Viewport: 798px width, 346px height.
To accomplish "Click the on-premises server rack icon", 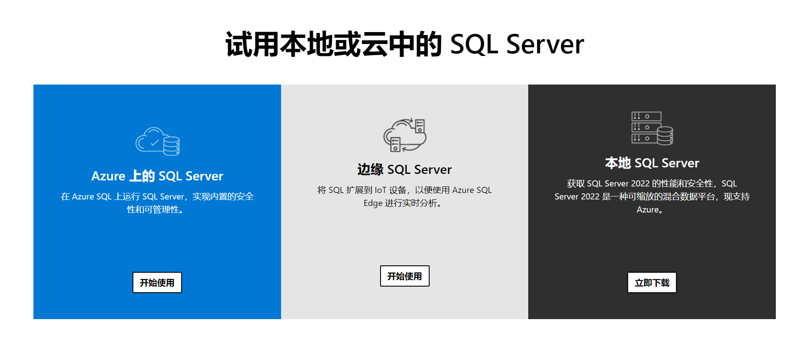I will [x=652, y=128].
